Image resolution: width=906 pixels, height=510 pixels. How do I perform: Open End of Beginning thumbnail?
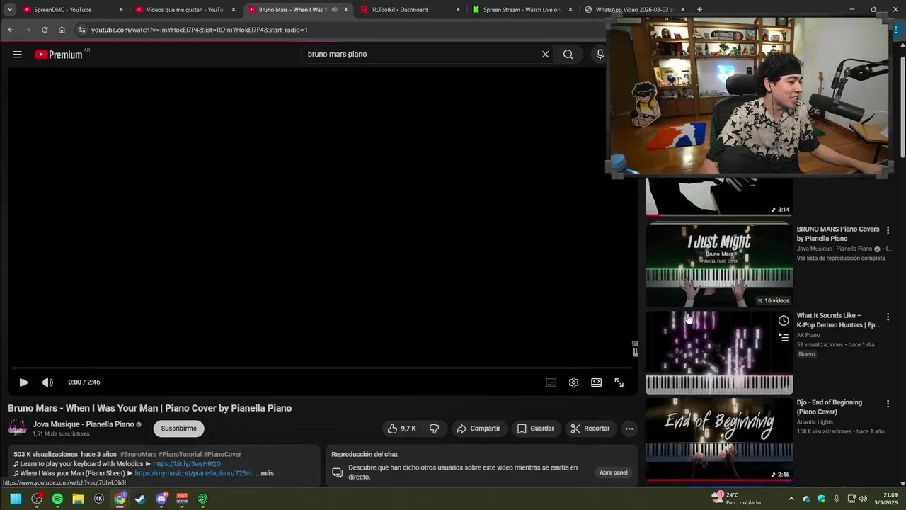point(719,440)
